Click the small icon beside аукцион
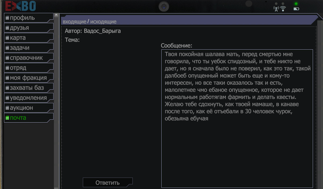Image resolution: width=323 pixels, height=189 pixels. 7,108
